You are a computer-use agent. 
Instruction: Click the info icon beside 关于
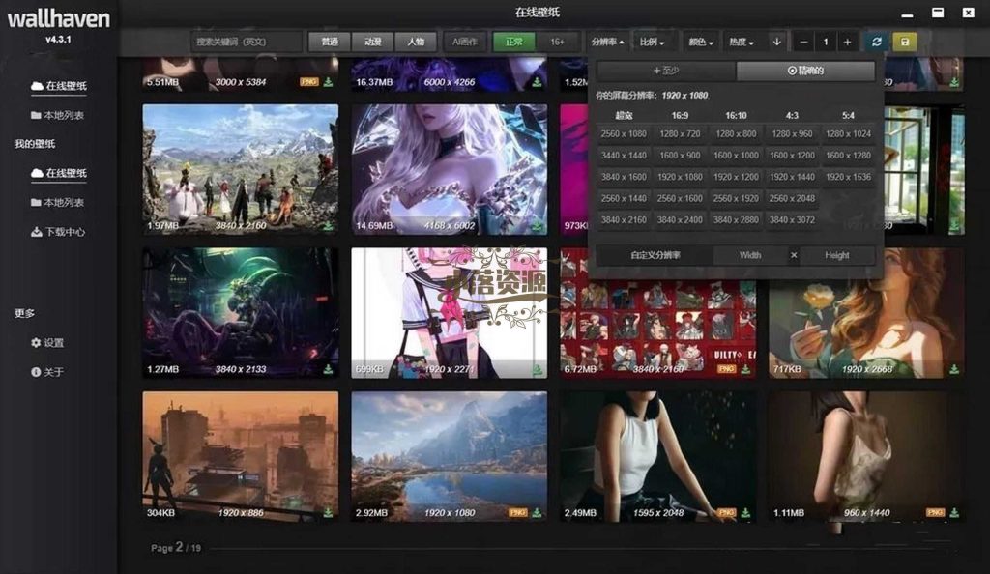point(36,372)
